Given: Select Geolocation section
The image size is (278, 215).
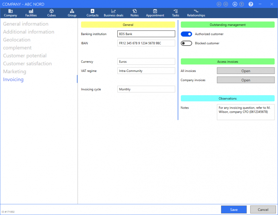Looking at the screenshot, I should (17, 40).
